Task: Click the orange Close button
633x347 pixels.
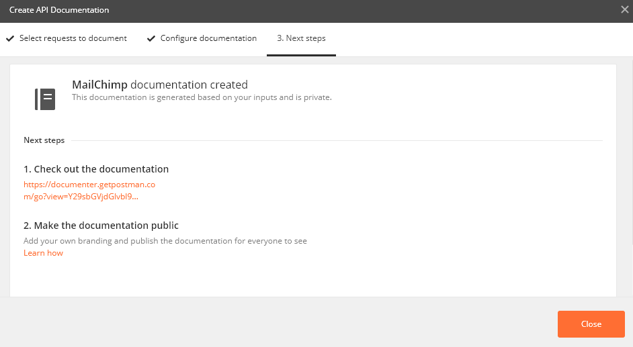Action: (591, 324)
